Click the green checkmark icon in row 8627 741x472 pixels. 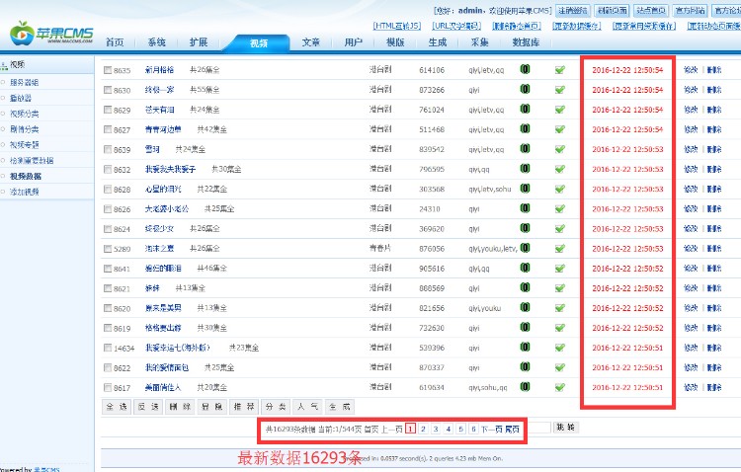click(x=560, y=129)
